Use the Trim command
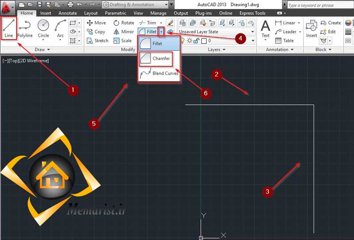Screen dimensions: 354x240 pos(148,23)
